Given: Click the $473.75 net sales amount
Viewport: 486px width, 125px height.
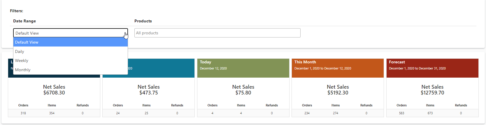Looking at the screenshot, I should [148, 93].
